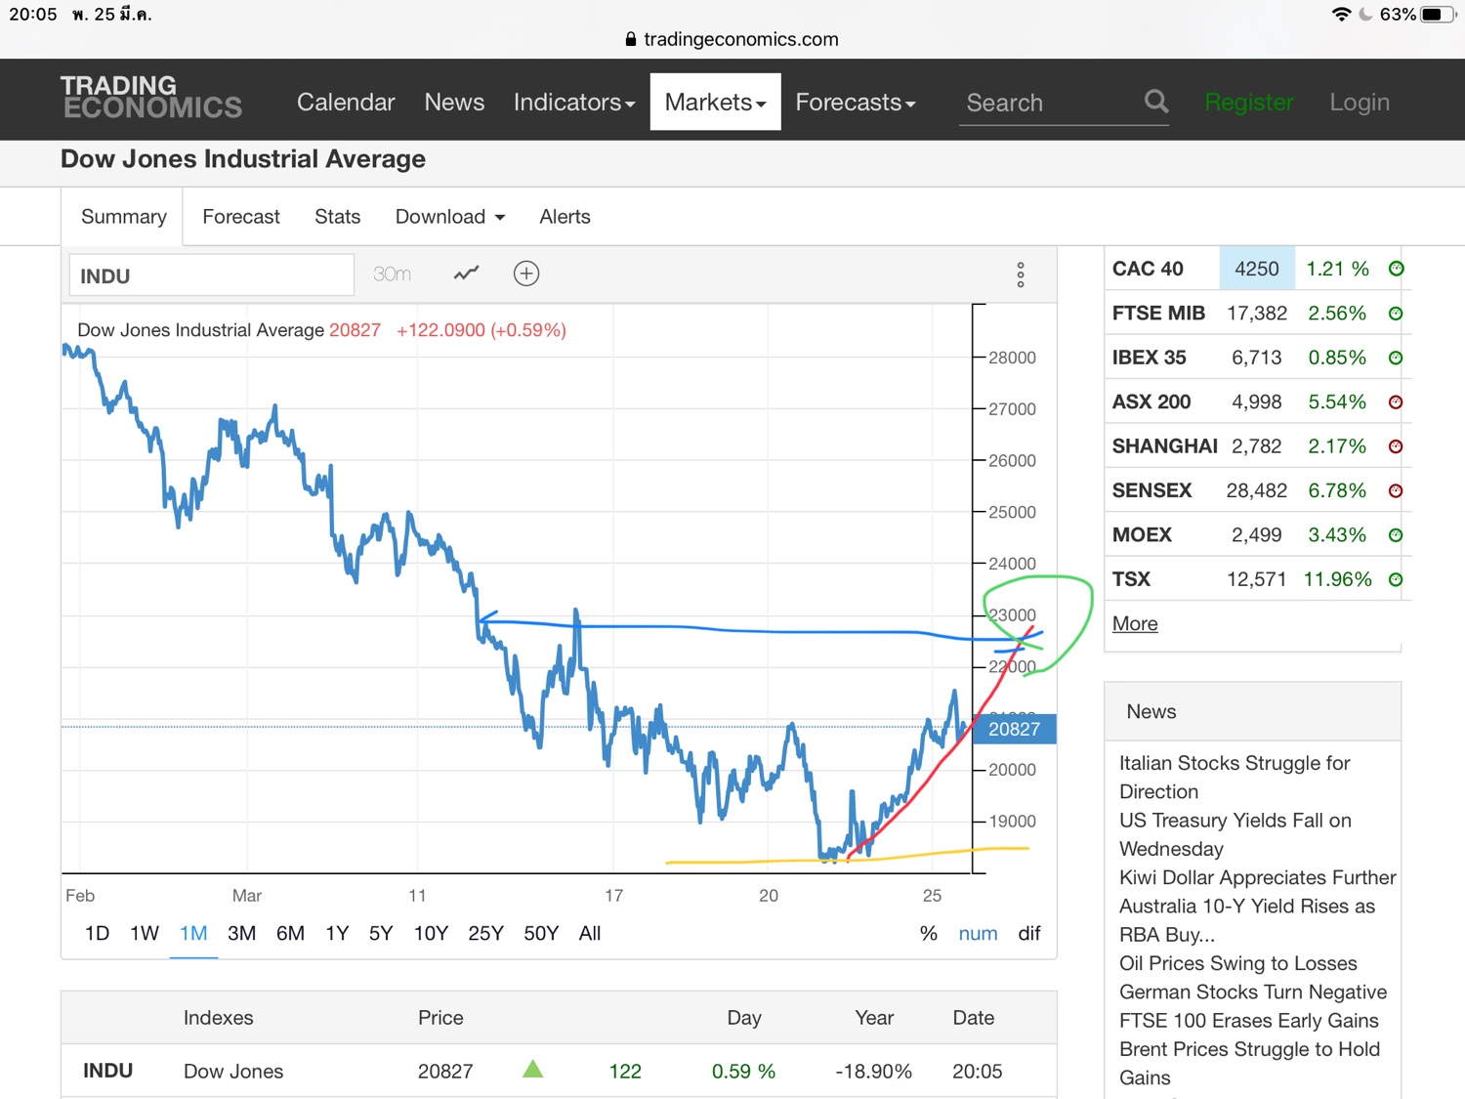Click the plus circle compare icon
Screen dimensions: 1465x1099
(x=526, y=274)
